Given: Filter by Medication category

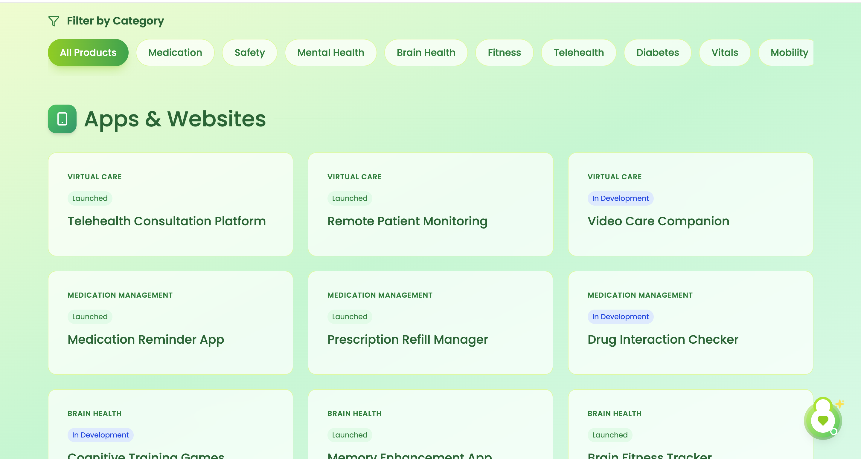Looking at the screenshot, I should [175, 53].
